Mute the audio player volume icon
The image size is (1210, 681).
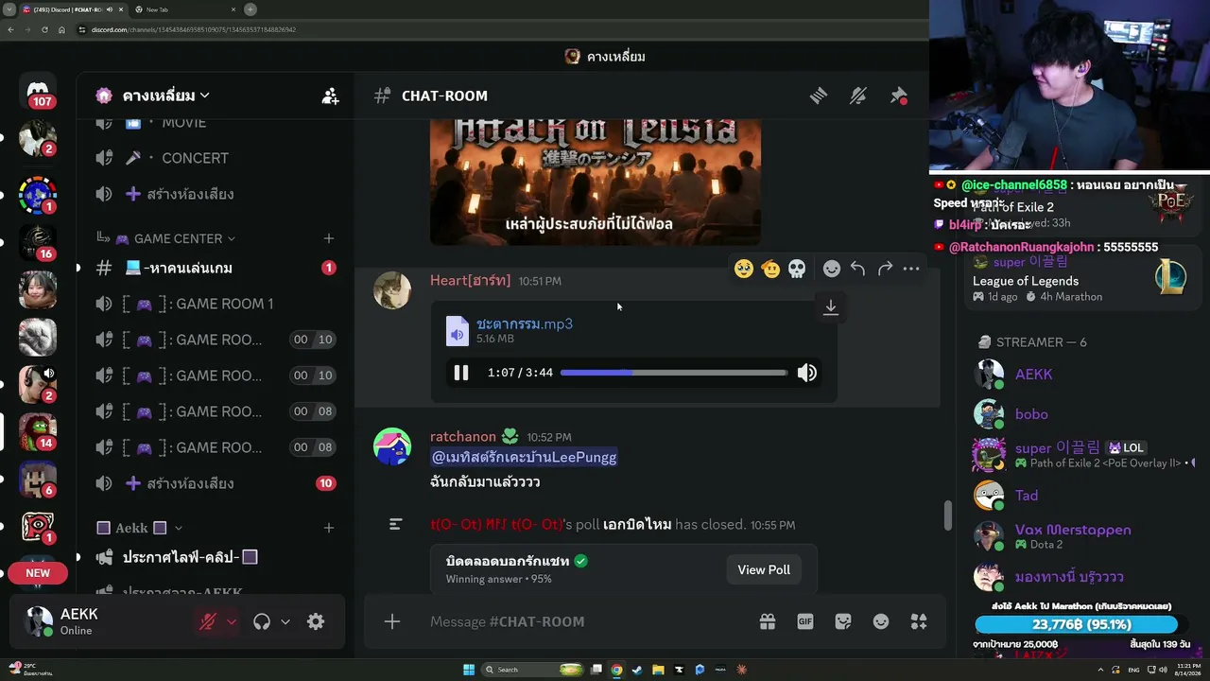click(807, 373)
